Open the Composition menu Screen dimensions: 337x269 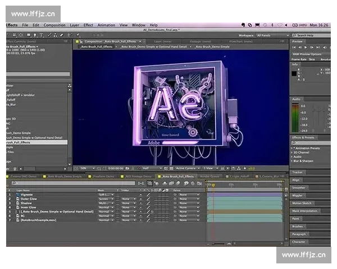(x=54, y=25)
